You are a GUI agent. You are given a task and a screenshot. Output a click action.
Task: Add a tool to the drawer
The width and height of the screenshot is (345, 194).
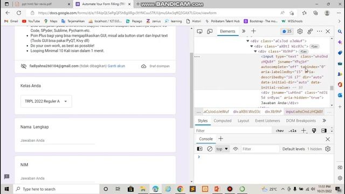[x=220, y=139]
